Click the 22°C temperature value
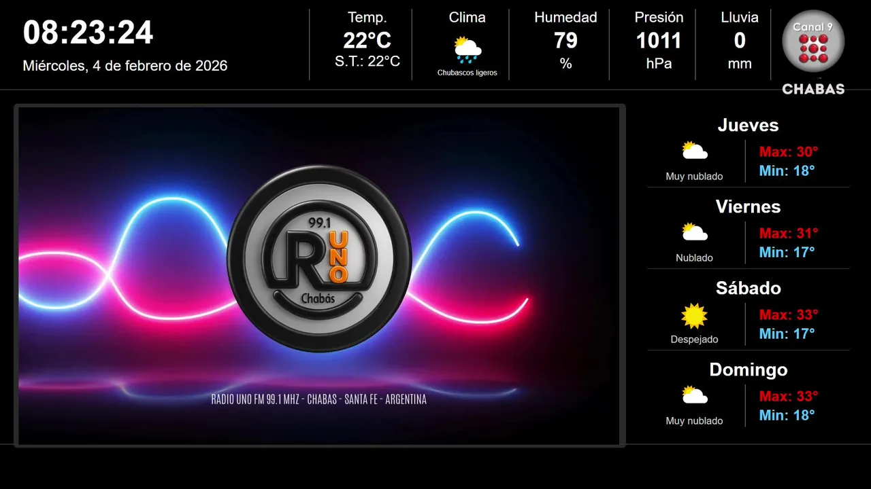Image resolution: width=871 pixels, height=489 pixels. coord(367,41)
